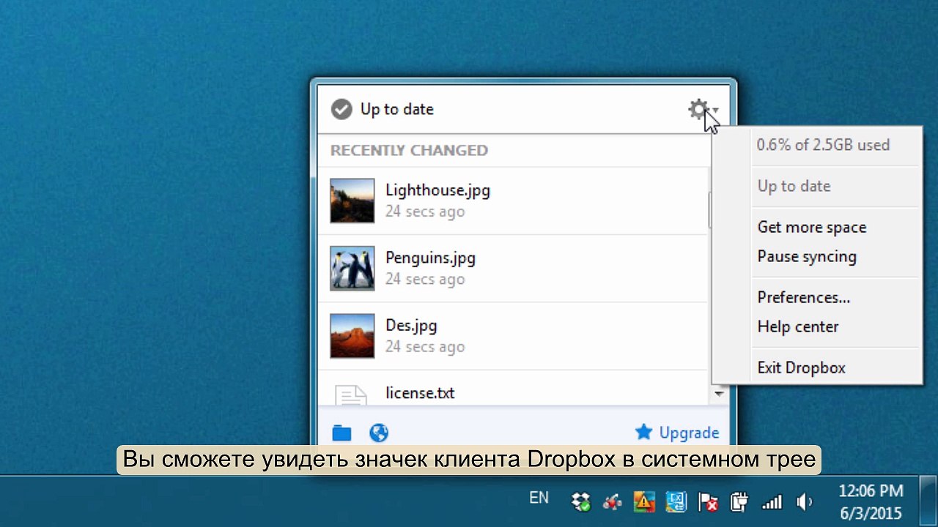This screenshot has width=938, height=527.
Task: Click the blue exchange tray icon
Action: 676,501
